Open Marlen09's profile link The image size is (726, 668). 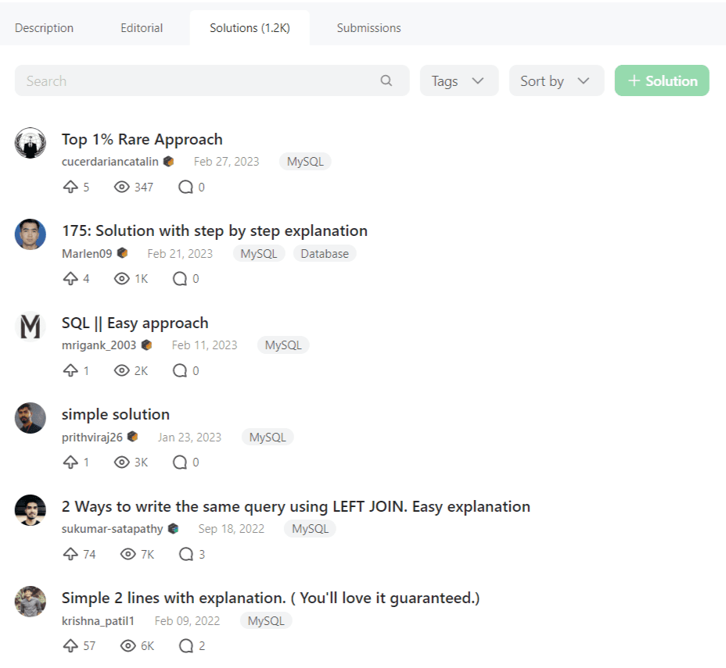click(x=87, y=253)
